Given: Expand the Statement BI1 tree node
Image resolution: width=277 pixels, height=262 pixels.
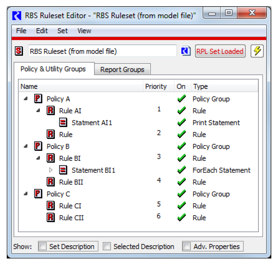Looking at the screenshot, I should 50,170.
